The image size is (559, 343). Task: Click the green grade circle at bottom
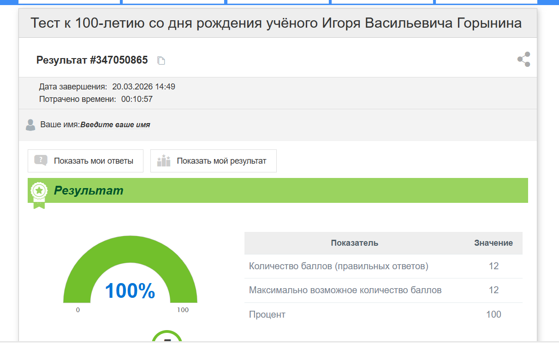[x=167, y=337]
